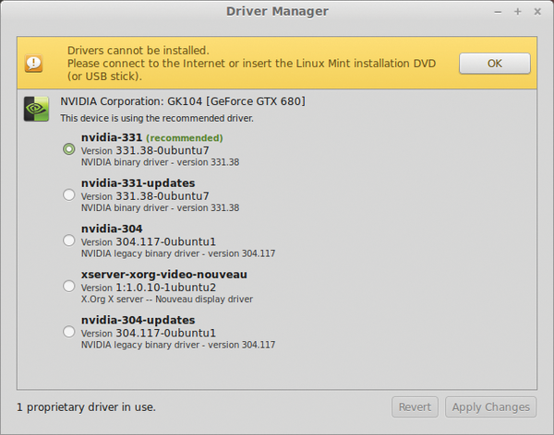Select the nvidia-331 recommended driver radio button
Image resolution: width=554 pixels, height=435 pixels.
coord(68,149)
